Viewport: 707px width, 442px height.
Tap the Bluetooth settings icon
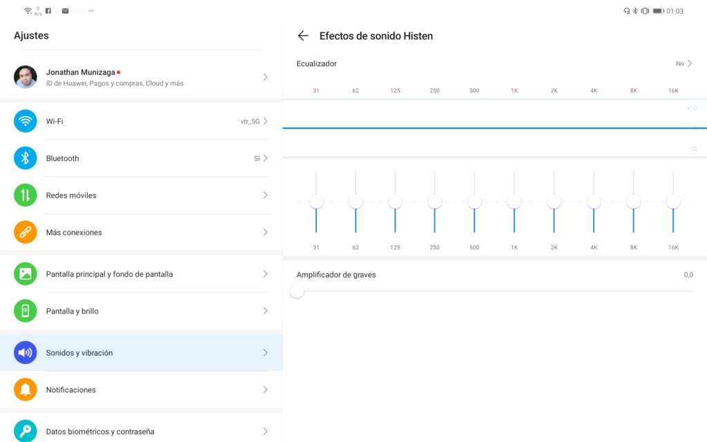pyautogui.click(x=26, y=158)
